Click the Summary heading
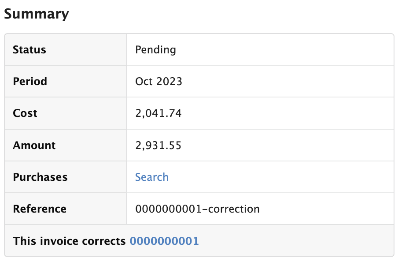The image size is (398, 262). [x=36, y=14]
